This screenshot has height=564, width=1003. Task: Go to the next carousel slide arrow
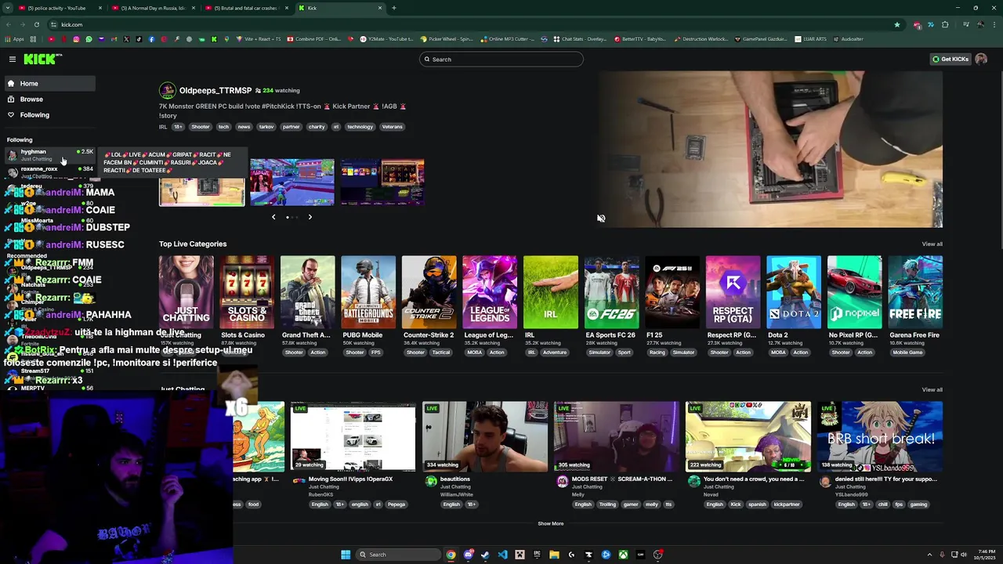[310, 217]
